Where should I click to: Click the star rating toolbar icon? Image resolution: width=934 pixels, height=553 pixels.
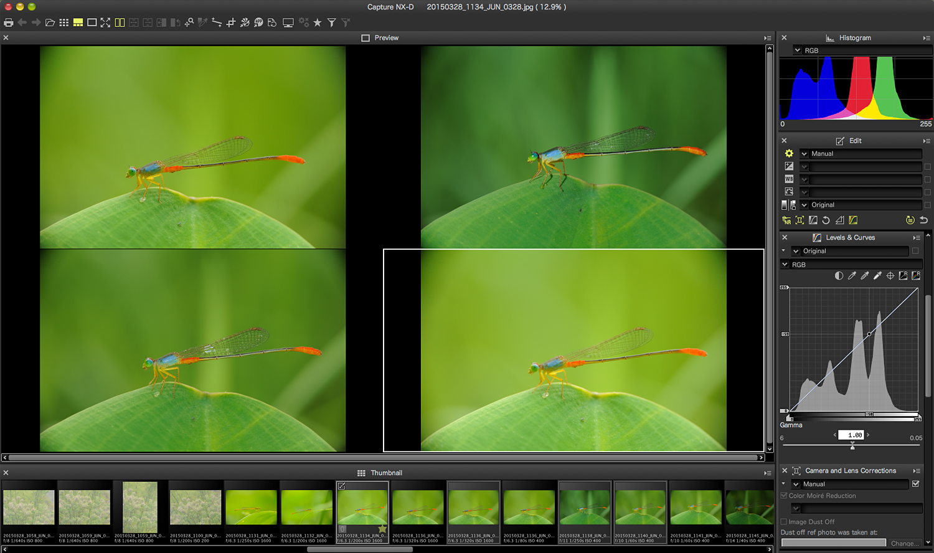pos(318,22)
